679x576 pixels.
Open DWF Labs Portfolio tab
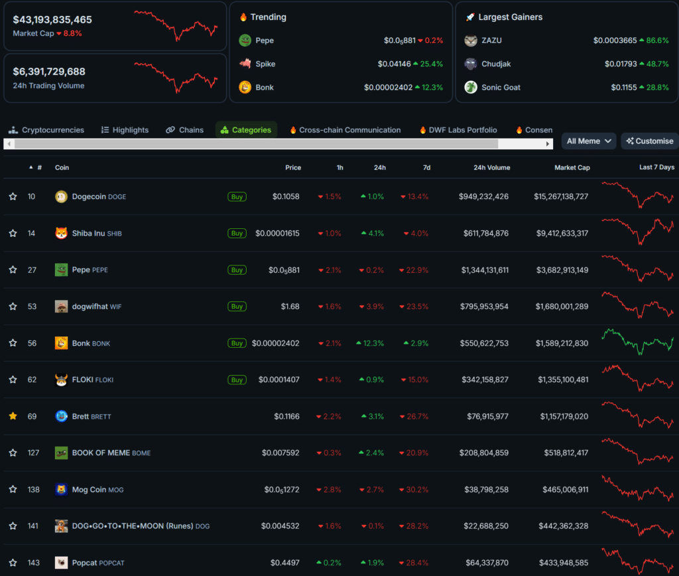coord(458,130)
